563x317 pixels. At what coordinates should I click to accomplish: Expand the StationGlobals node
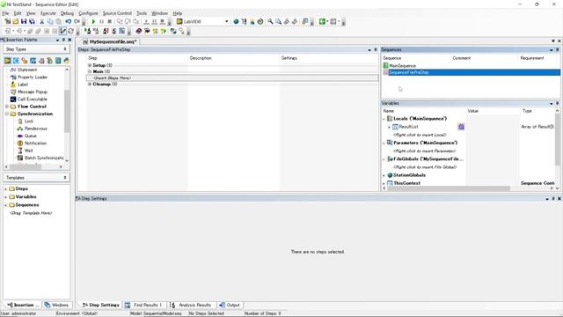pos(384,175)
